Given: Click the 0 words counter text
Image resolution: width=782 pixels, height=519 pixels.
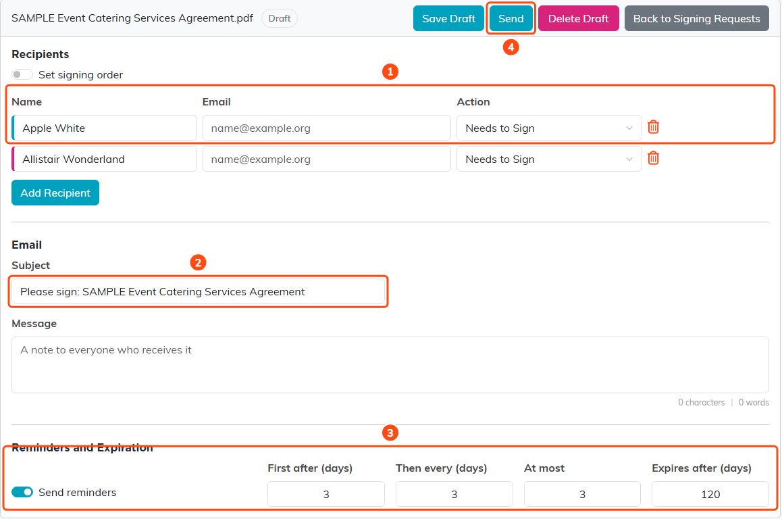Looking at the screenshot, I should (754, 402).
